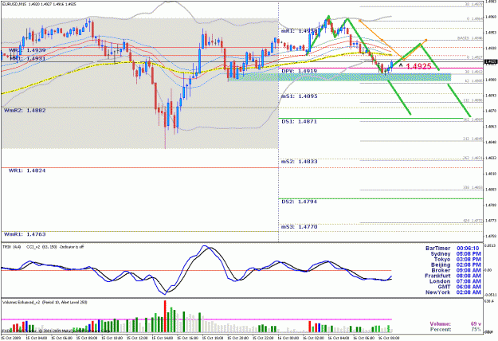Click the 'DS2: 1.4794' support label

(x=299, y=202)
